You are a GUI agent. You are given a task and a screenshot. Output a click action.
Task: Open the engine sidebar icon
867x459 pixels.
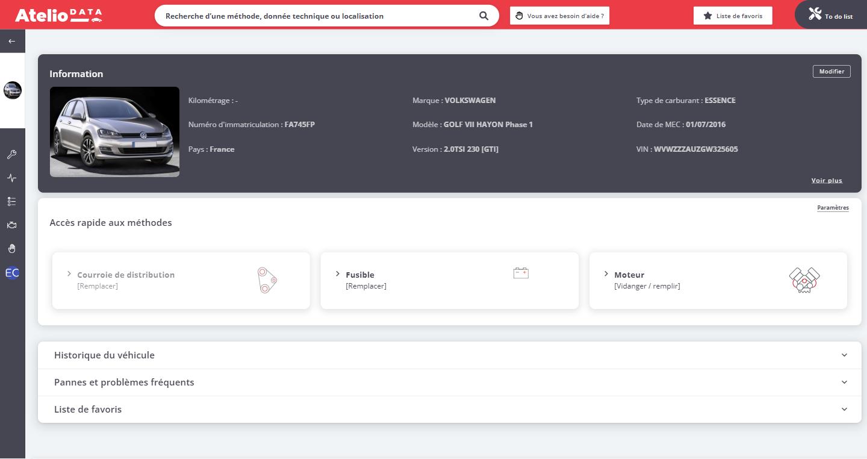(11, 225)
